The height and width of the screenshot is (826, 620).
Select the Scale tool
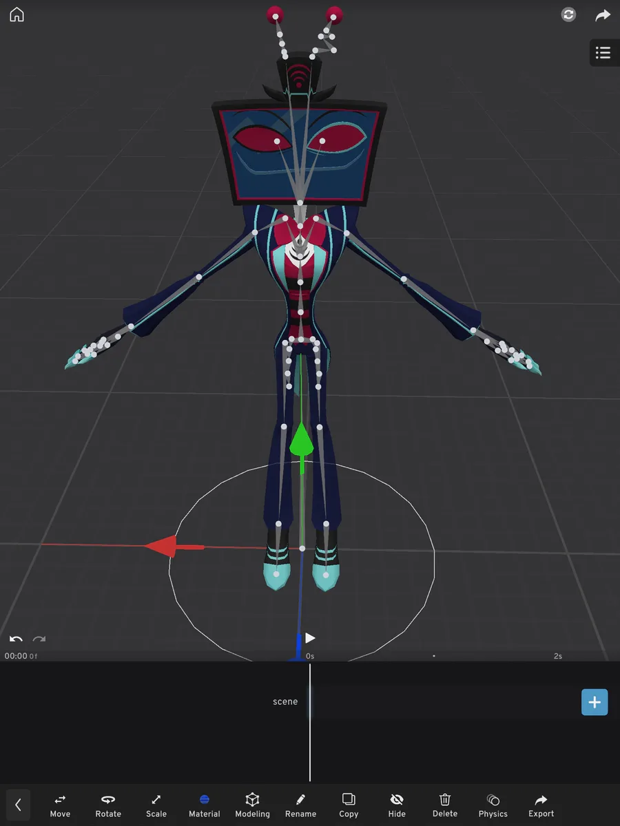pos(156,805)
